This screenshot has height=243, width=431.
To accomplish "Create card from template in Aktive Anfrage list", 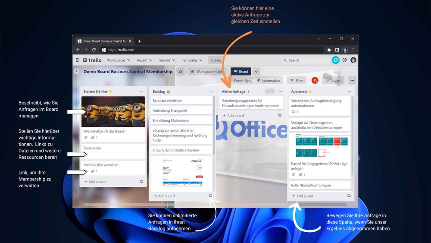I will pos(280,116).
